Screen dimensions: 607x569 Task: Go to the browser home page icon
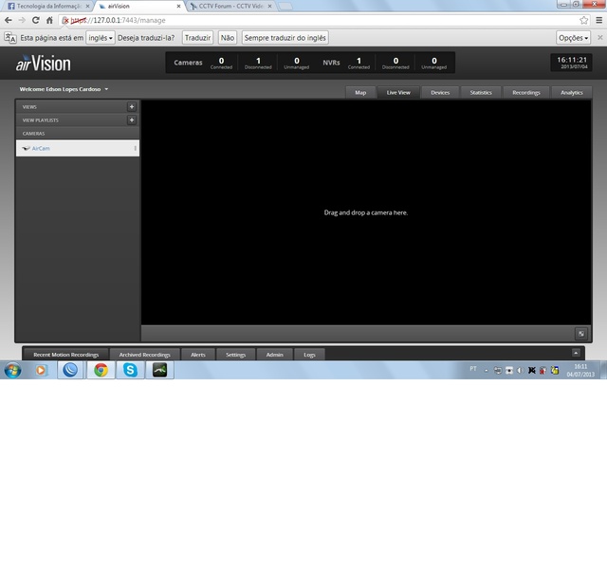pos(49,20)
